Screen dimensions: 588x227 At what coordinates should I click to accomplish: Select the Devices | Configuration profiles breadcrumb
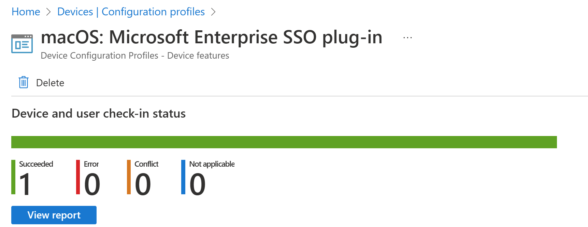pyautogui.click(x=131, y=12)
